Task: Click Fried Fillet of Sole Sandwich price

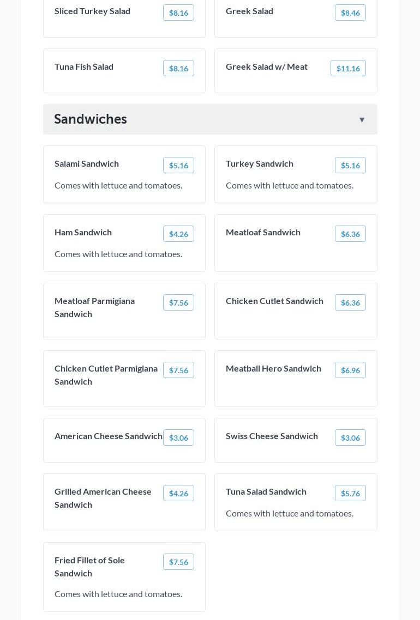Action: [x=178, y=562]
